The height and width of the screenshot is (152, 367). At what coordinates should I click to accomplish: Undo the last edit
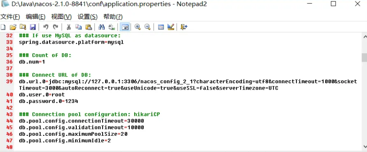pyautogui.click(x=46, y=27)
